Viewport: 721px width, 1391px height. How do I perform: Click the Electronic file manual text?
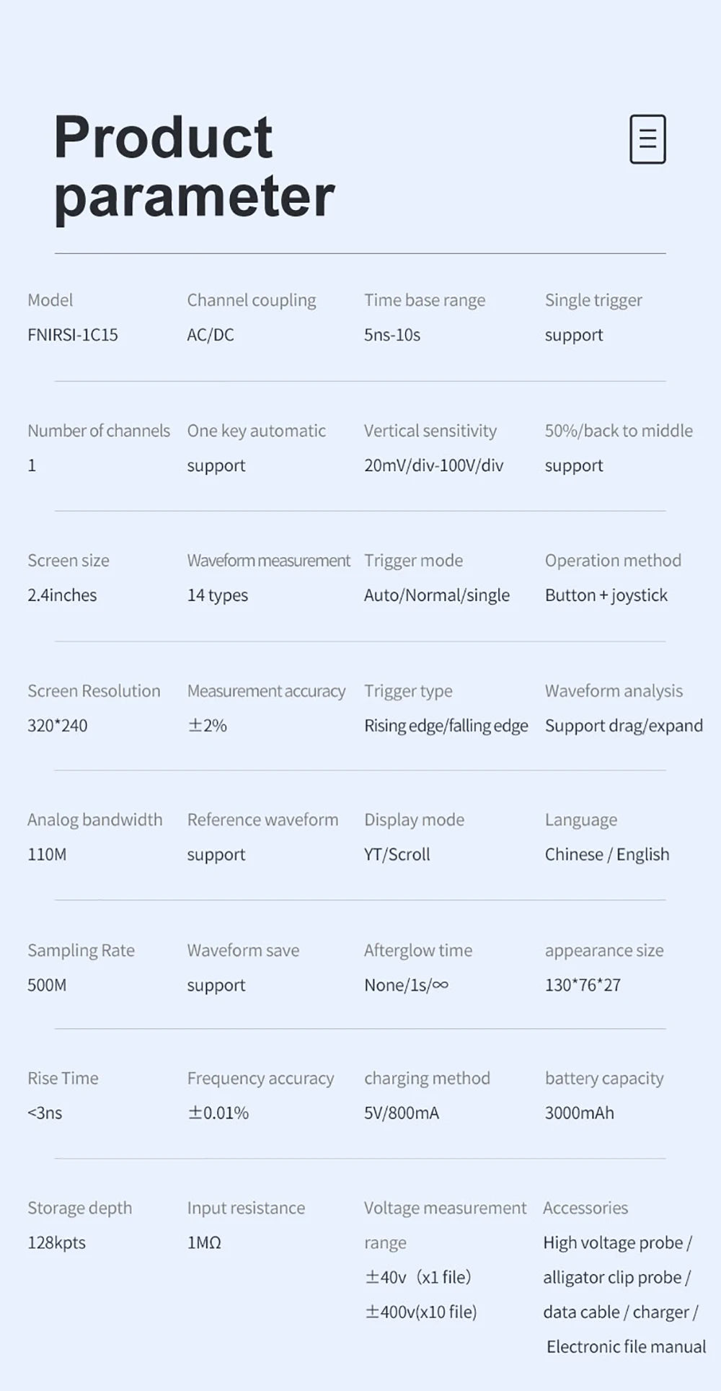[626, 1346]
